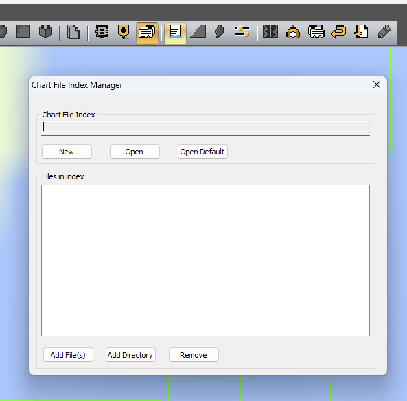Click the yellow location marker icon
This screenshot has width=407, height=401.
click(x=124, y=32)
